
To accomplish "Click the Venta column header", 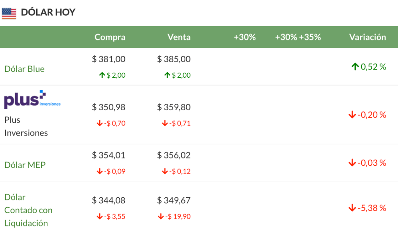I will click(179, 37).
